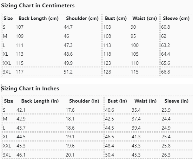The width and height of the screenshot is (193, 159).
Task: Click the Sizing Chart in Inches heading
Action: (x=30, y=89)
